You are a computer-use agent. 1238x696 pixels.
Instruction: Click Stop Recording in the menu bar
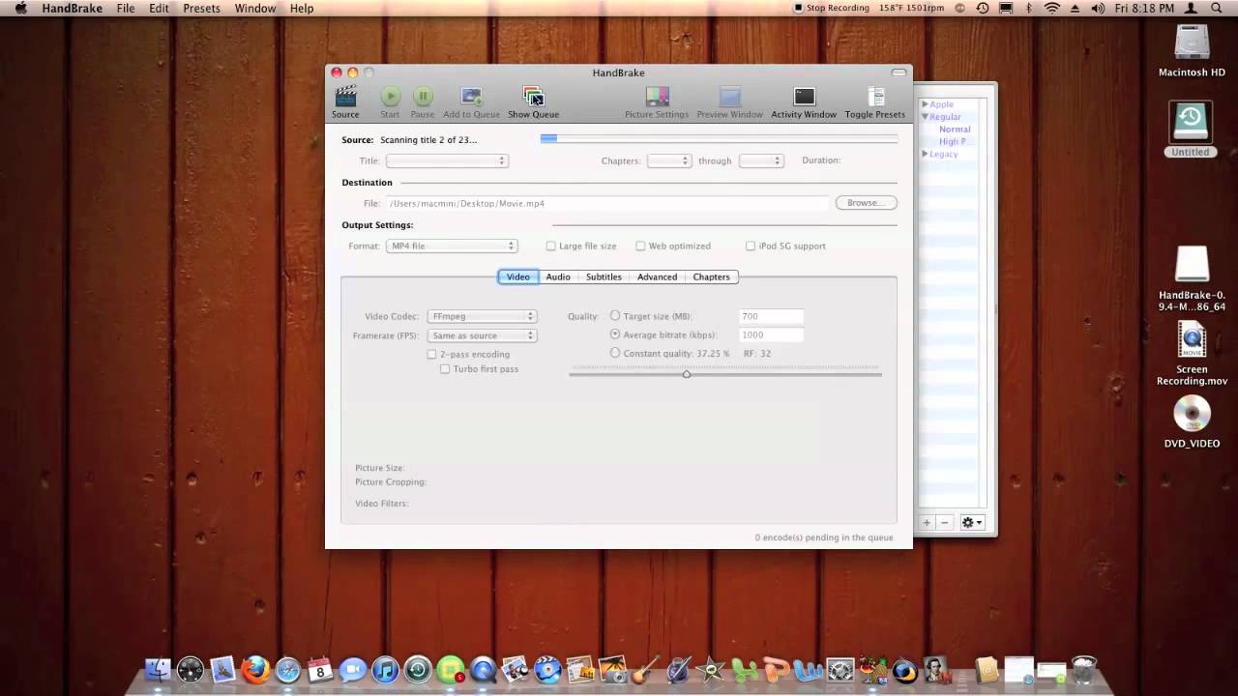pyautogui.click(x=831, y=8)
